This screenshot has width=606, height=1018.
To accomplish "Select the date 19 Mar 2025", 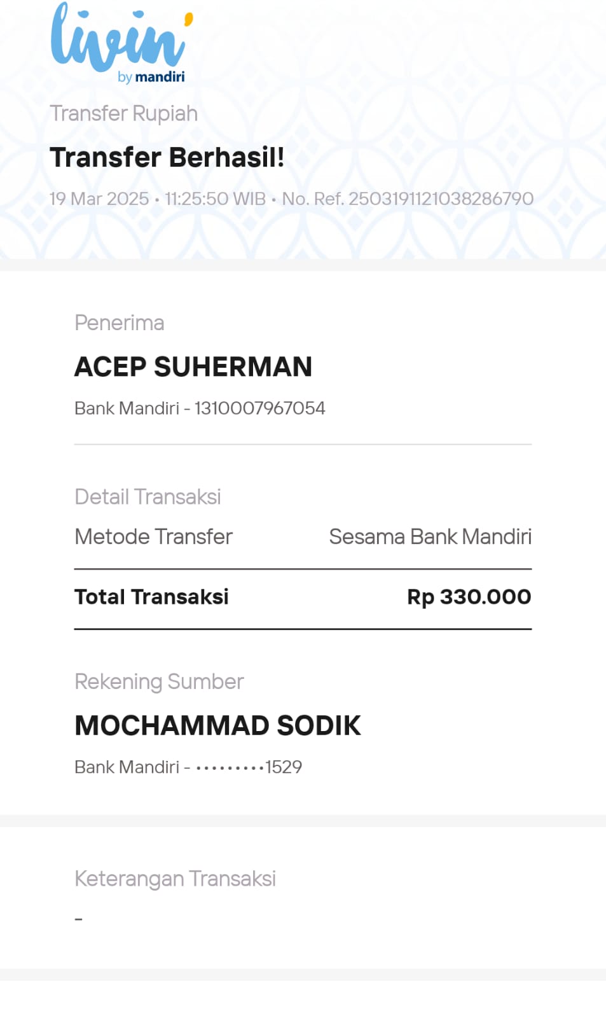I will point(99,199).
